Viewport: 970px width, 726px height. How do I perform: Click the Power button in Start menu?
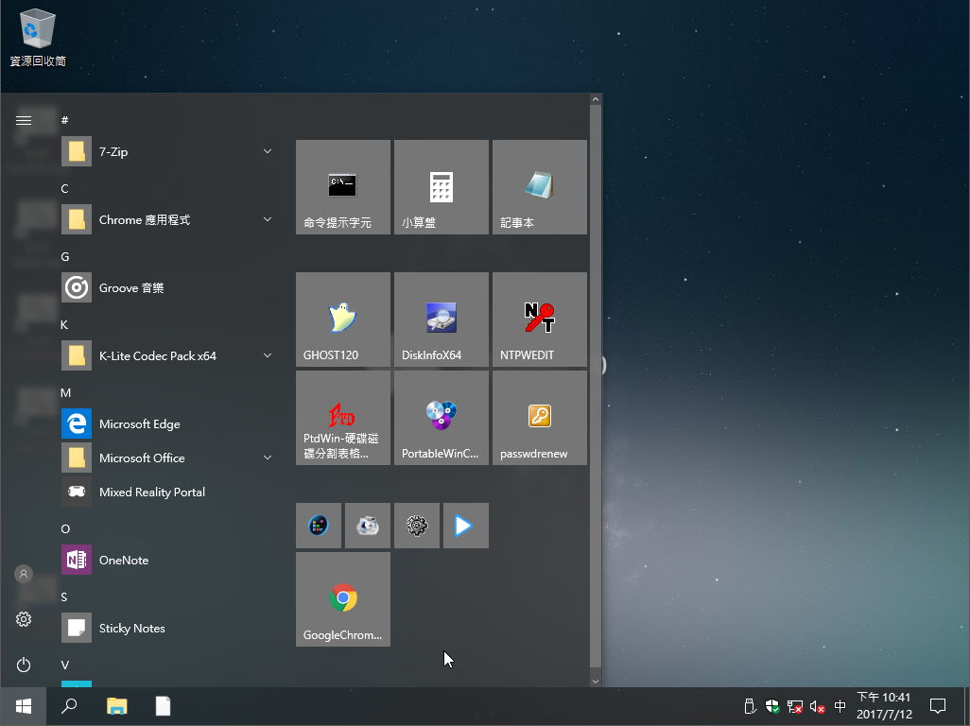click(x=24, y=665)
